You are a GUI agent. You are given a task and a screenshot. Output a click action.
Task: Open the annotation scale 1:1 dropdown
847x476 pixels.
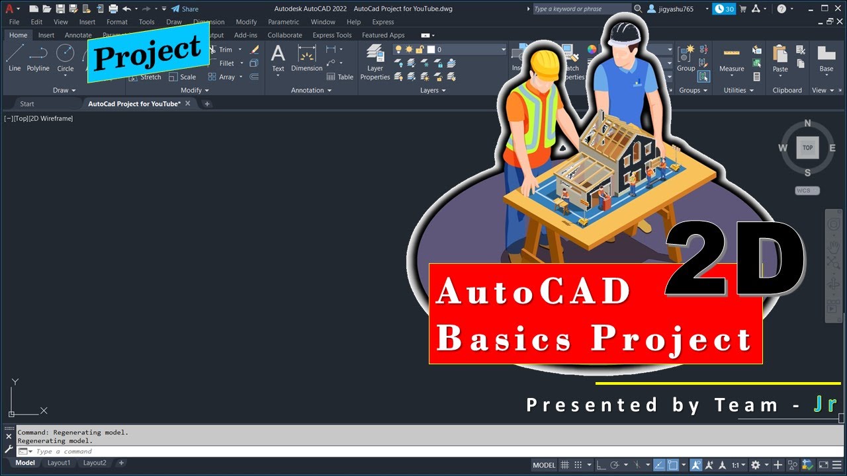click(738, 465)
